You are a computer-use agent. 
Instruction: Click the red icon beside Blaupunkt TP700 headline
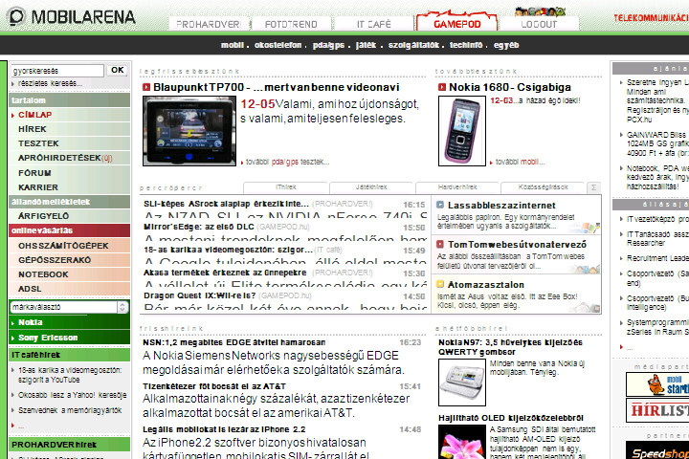pos(146,87)
